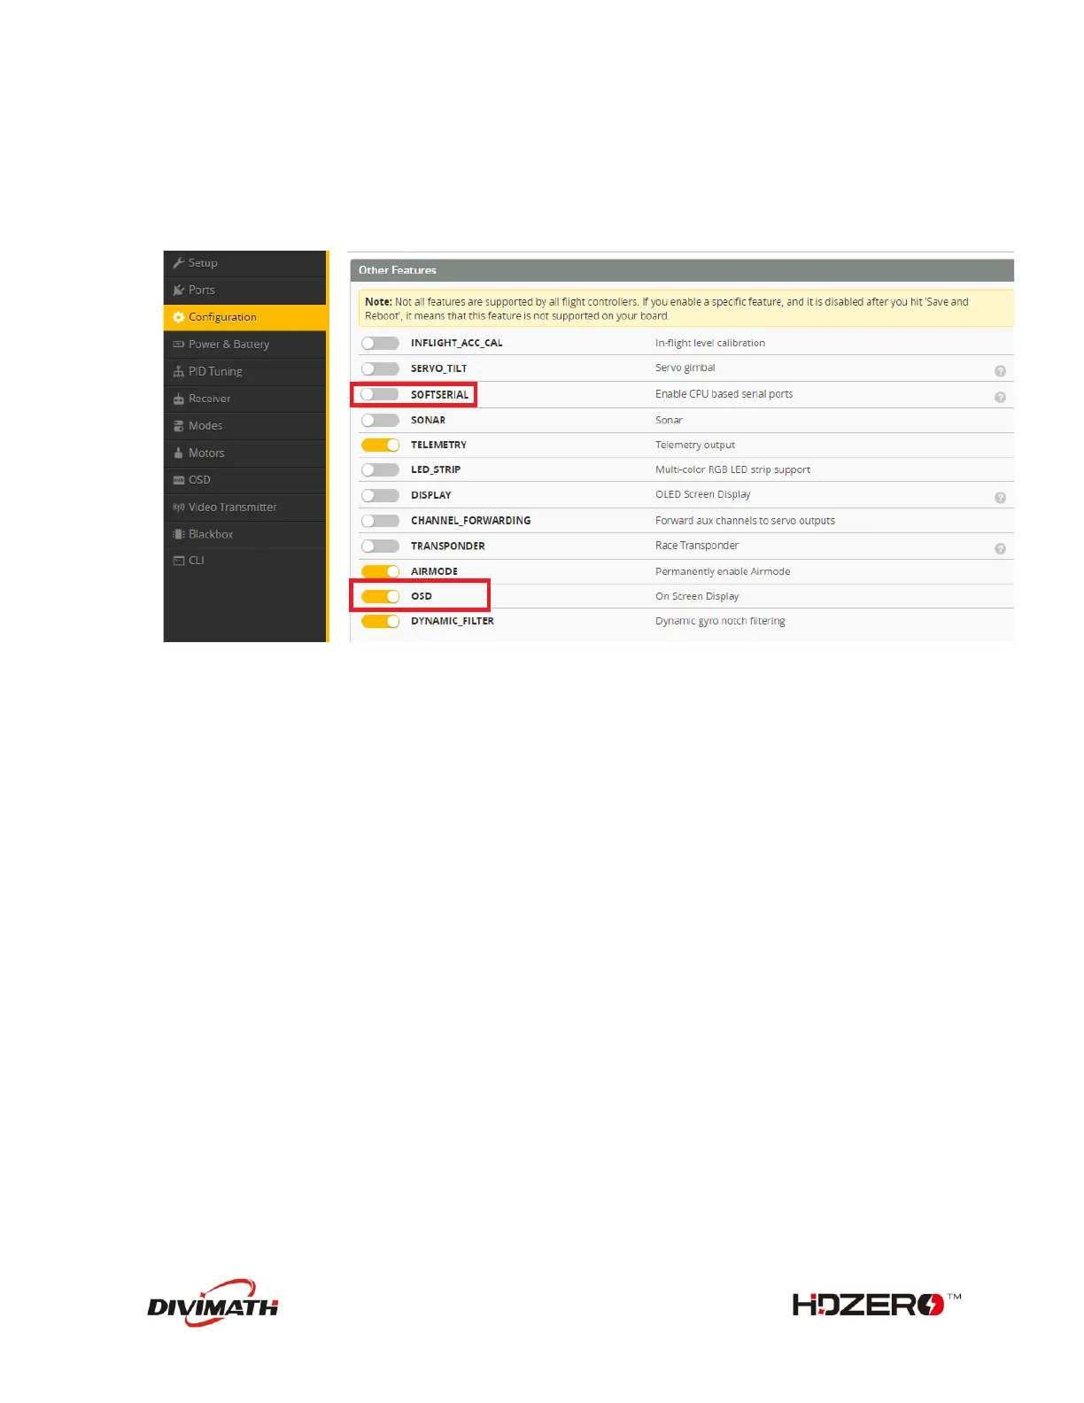This screenshot has height=1403, width=1084.
Task: Click the PID Tuning icon
Action: (x=179, y=372)
